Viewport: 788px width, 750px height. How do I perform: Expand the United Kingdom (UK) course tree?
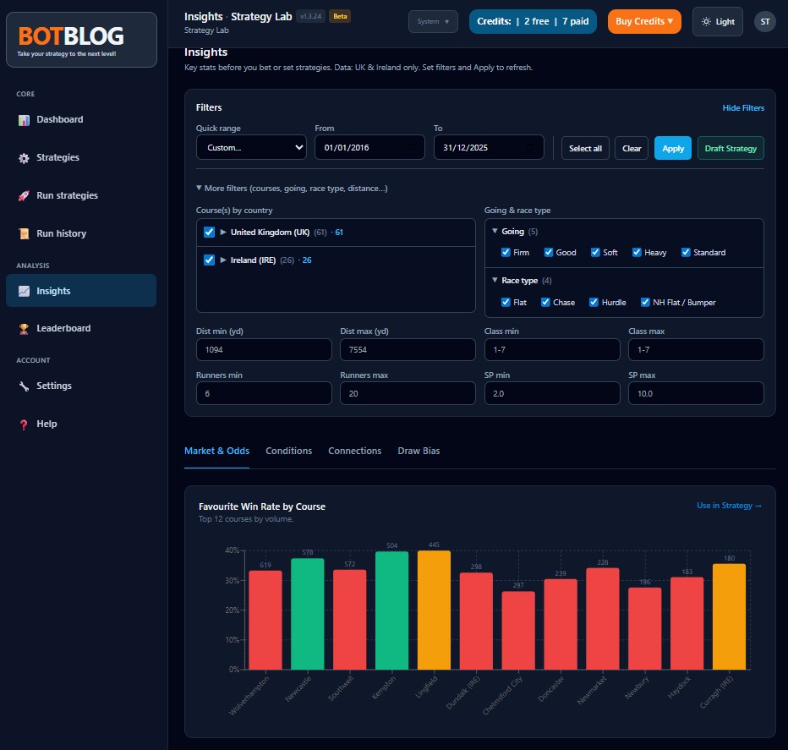pos(222,232)
